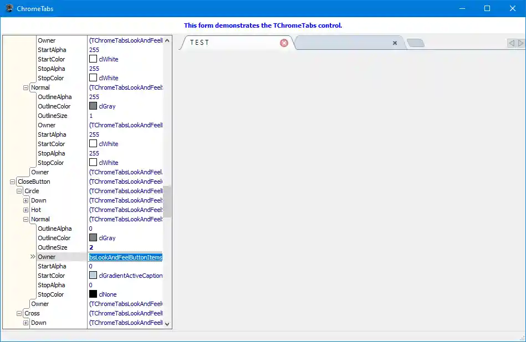This screenshot has height=342, width=526.
Task: Open a new tab using the small tab stub
Action: (x=416, y=42)
